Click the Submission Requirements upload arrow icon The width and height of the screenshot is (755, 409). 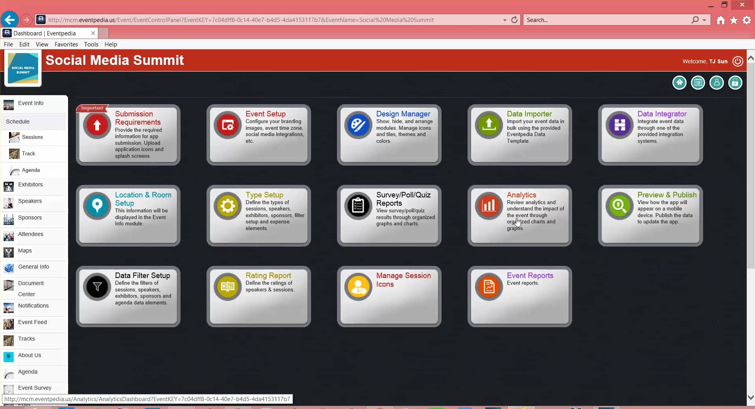(97, 125)
